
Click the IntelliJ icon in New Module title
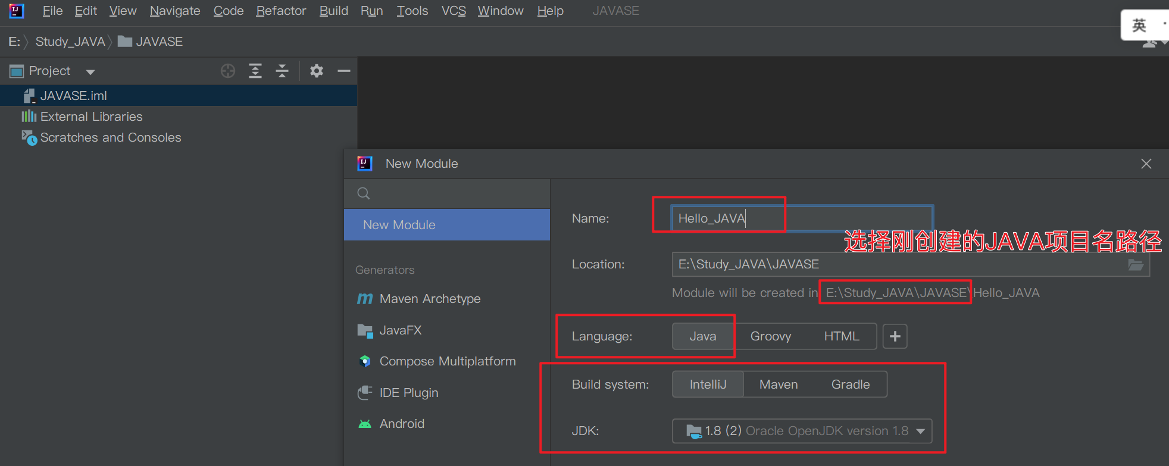click(364, 164)
